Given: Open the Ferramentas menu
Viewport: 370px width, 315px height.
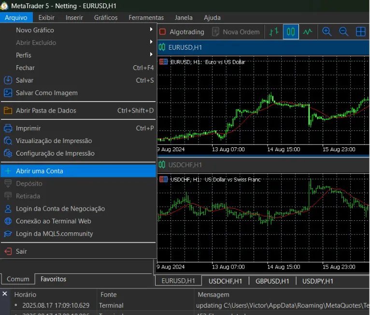Looking at the screenshot, I should (x=146, y=17).
